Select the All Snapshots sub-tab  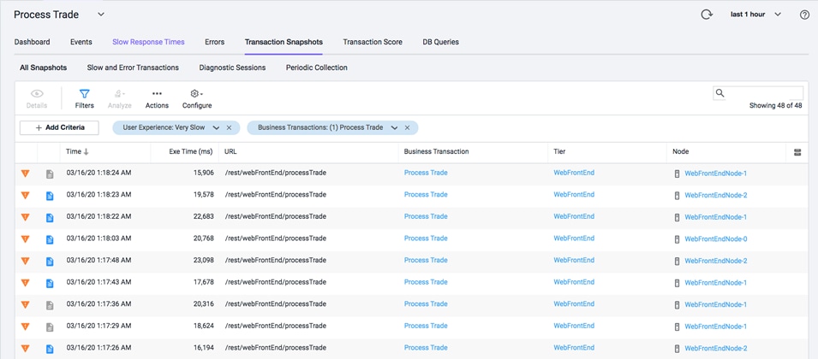44,68
